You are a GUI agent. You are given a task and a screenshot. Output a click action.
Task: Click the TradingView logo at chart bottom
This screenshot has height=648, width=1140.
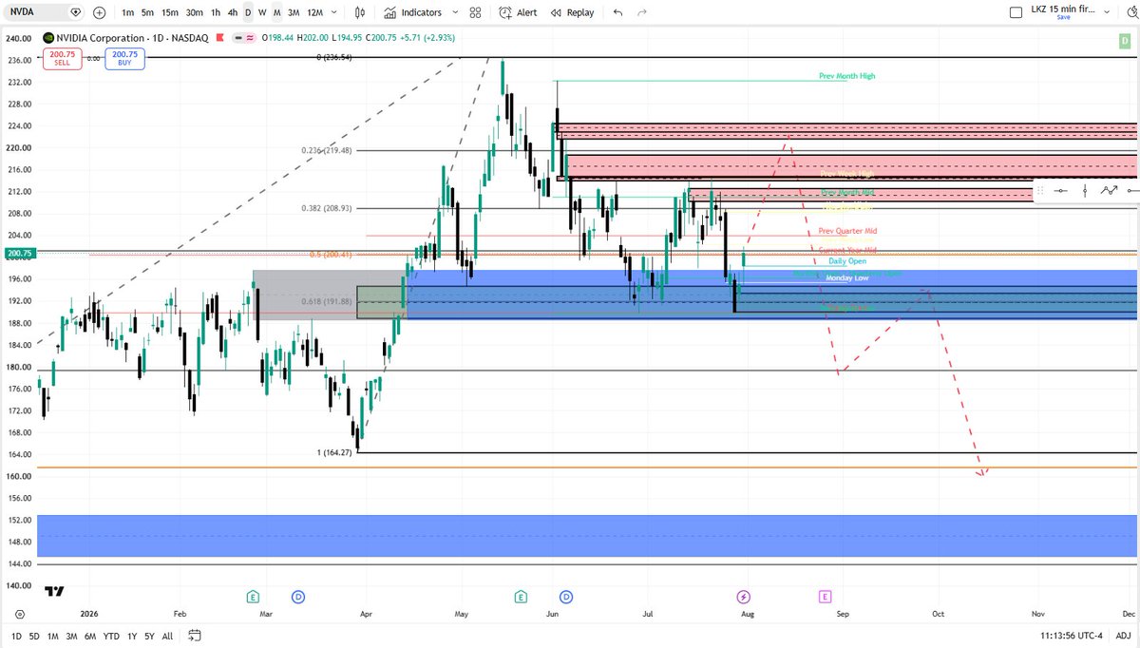[54, 591]
